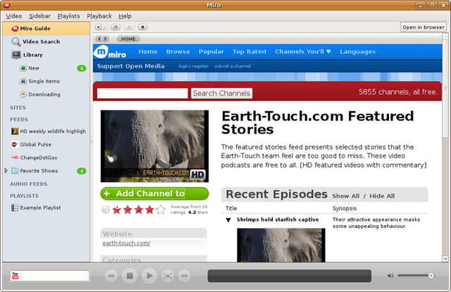Click Open in browser button
This screenshot has width=451, height=292.
(423, 27)
